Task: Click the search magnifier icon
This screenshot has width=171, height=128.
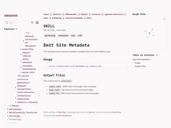Action: (x=7, y=23)
